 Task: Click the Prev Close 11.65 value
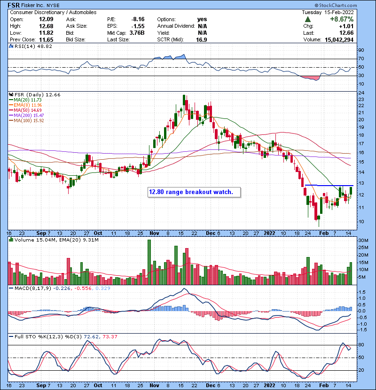coord(46,39)
